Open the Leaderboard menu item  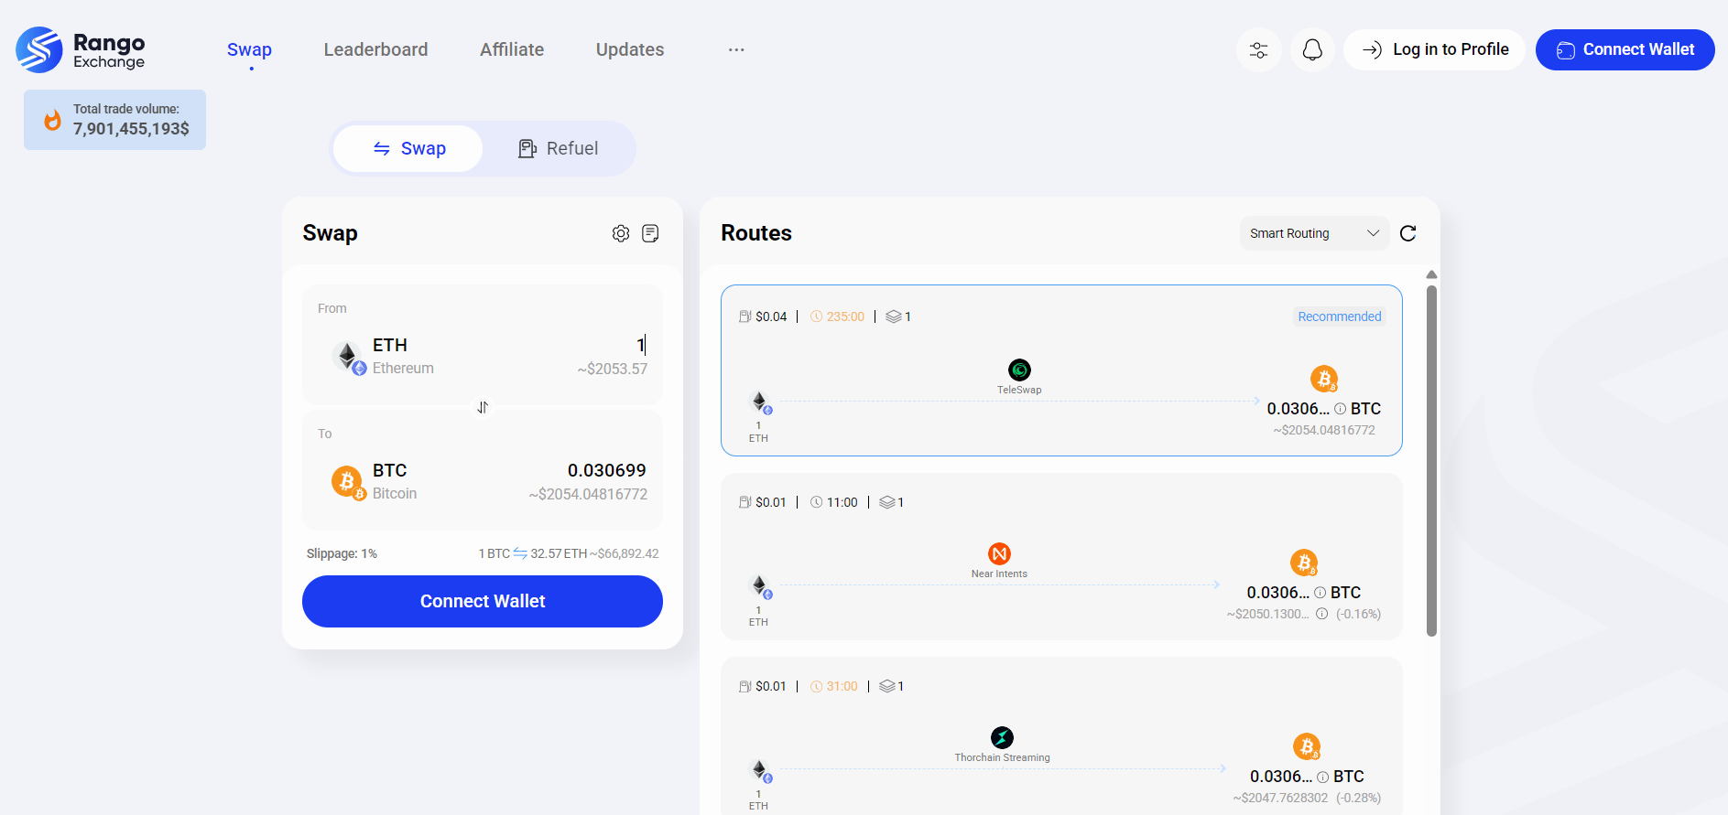pos(375,49)
